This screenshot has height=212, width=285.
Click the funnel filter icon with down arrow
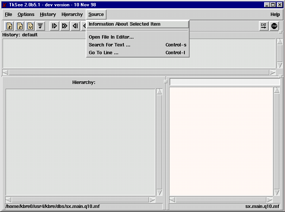click(40, 26)
